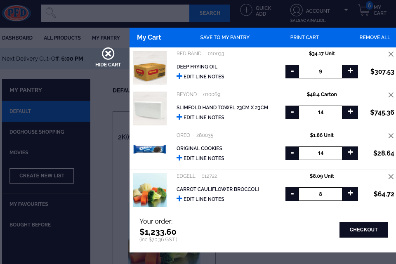Click Print Cart
Viewport: 396px width, 264px height.
304,38
